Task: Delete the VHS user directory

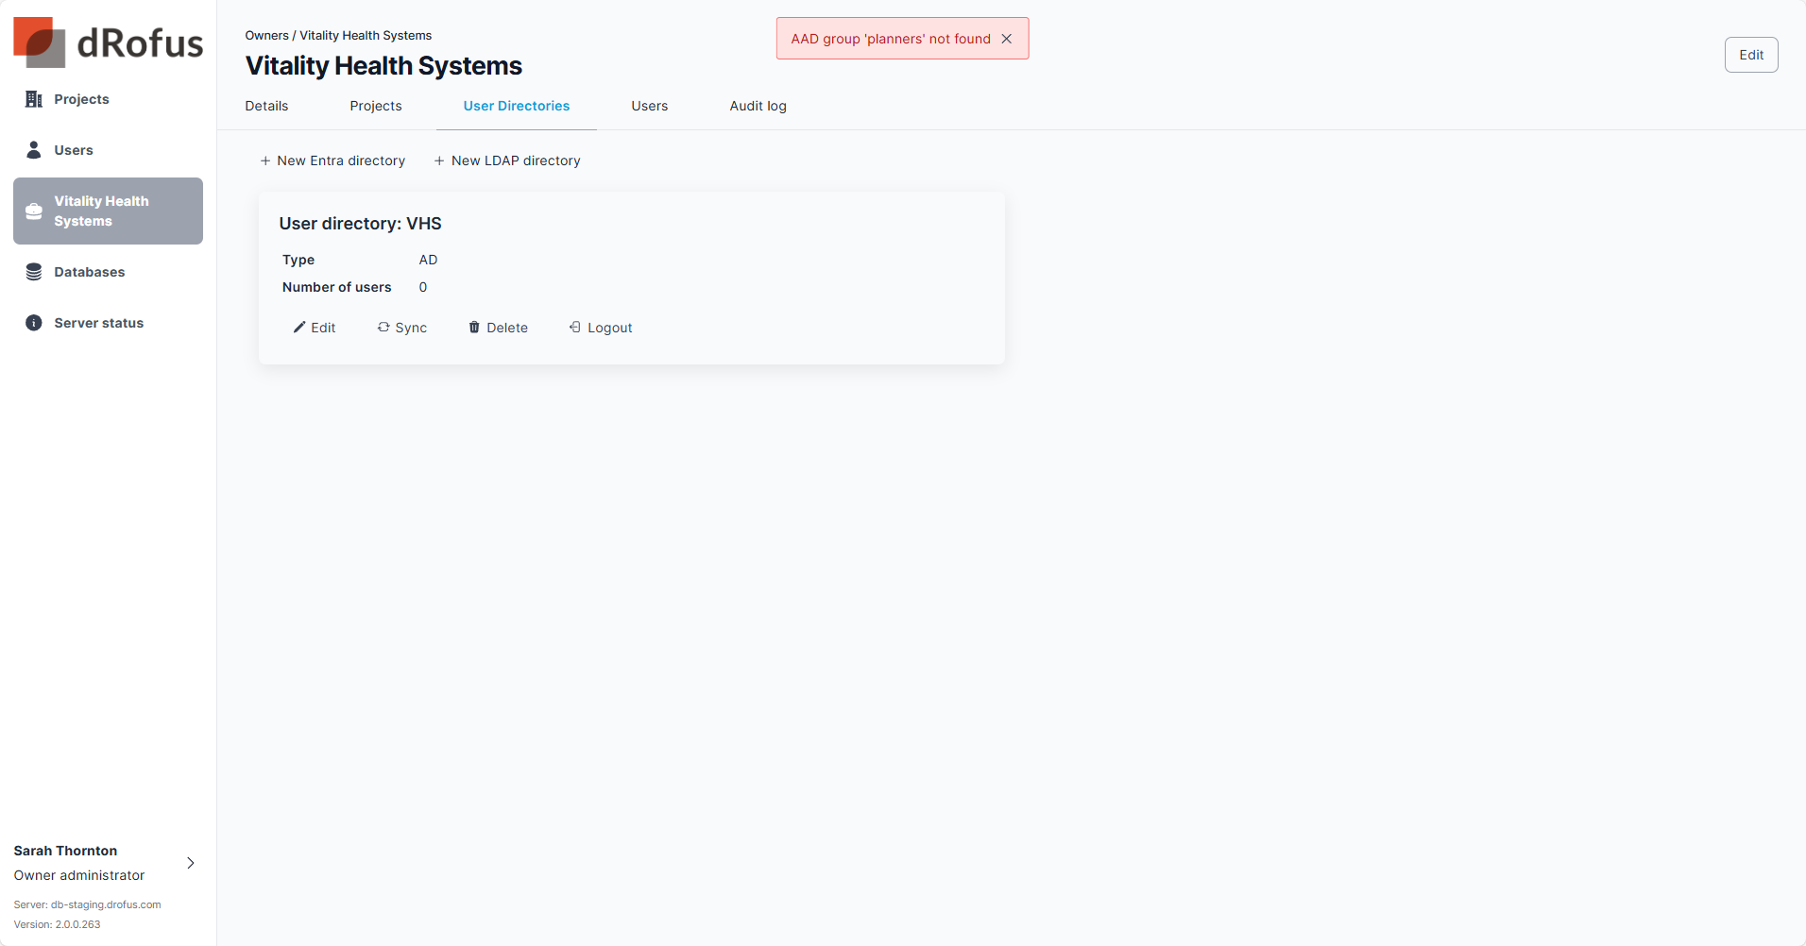Action: click(x=499, y=328)
